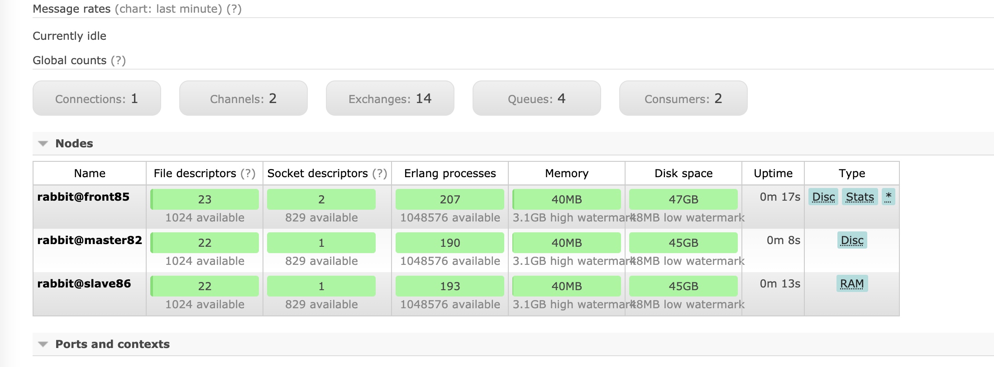Open Message rates help question mark
This screenshot has width=994, height=367.
click(234, 9)
